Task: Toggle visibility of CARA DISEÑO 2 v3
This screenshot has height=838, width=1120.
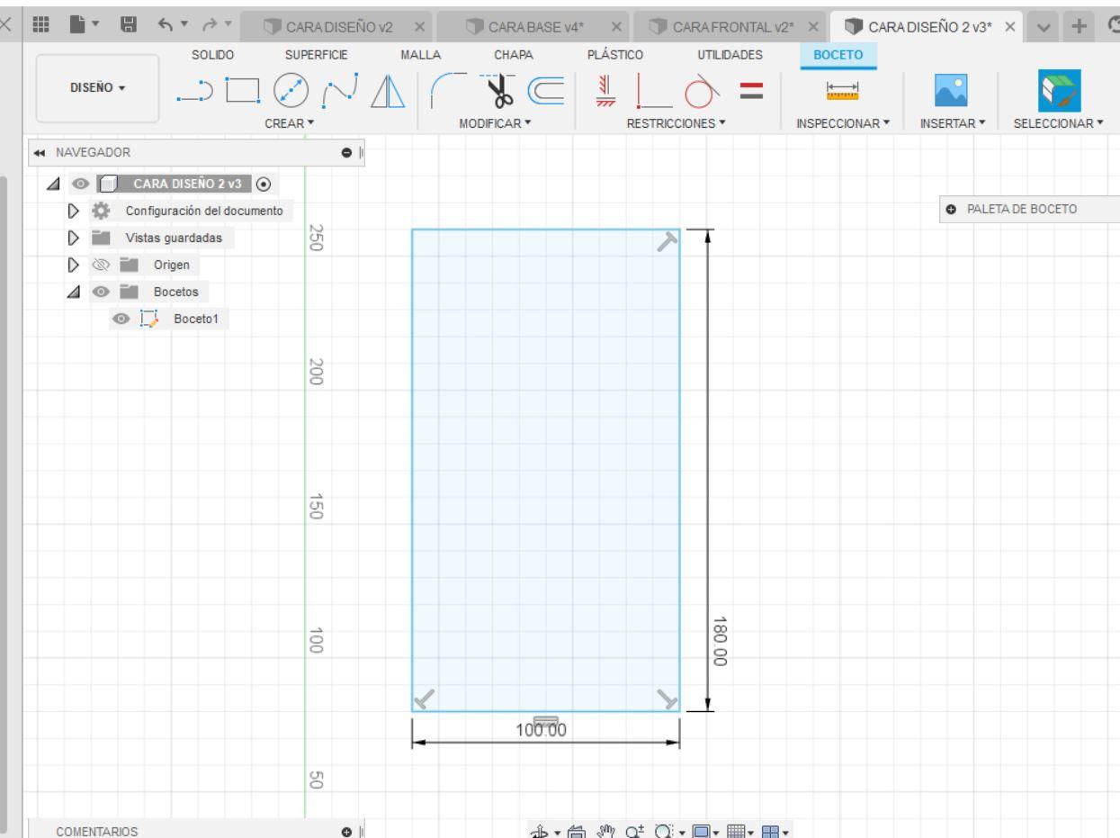Action: (x=81, y=185)
